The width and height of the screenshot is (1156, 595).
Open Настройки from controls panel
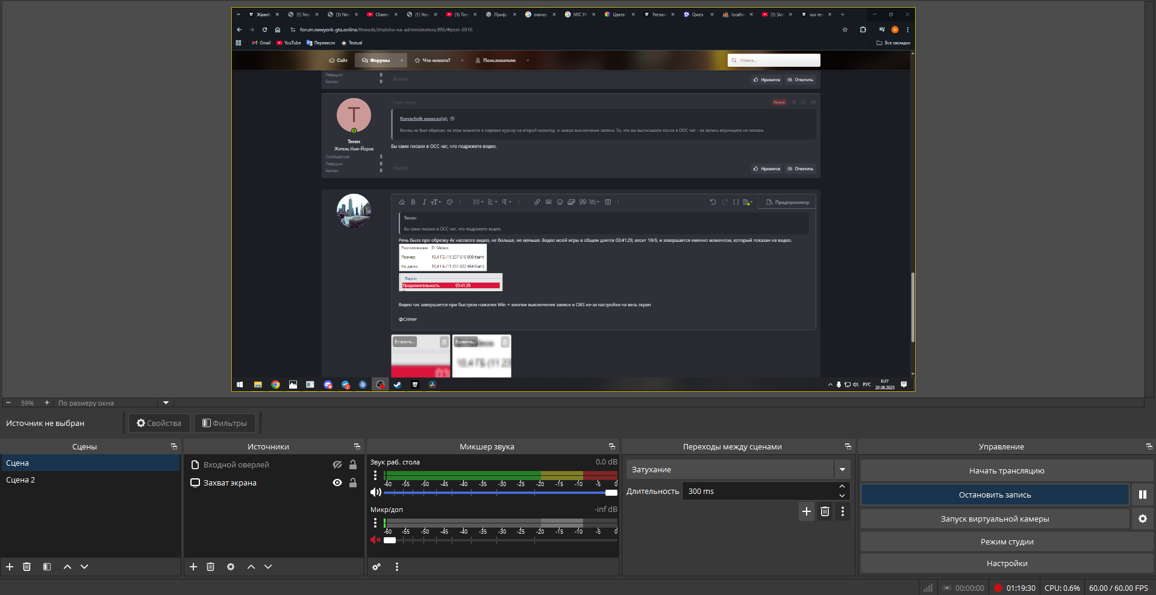point(1007,563)
